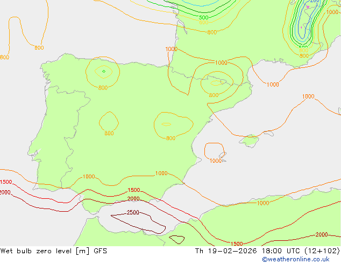The height and width of the screenshot is (264, 341).
Task: Select the 'Th 19-02-2026 18:00 UTC (12+102)' timestamp
Action: pyautogui.click(x=267, y=251)
